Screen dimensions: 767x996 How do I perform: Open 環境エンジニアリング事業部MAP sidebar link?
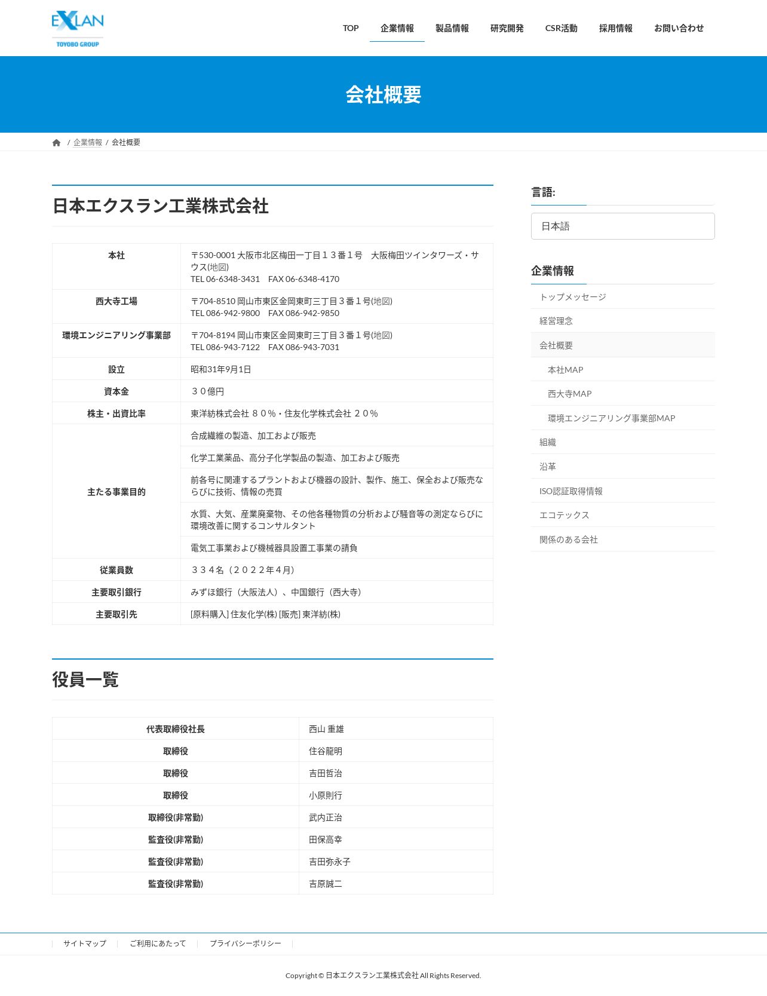(623, 418)
